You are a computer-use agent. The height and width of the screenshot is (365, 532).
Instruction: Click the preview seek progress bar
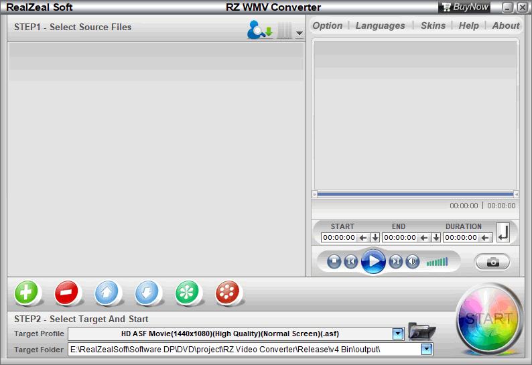[415, 194]
